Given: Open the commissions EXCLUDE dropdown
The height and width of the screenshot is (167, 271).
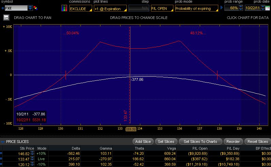Looking at the screenshot, I should 81,8.
